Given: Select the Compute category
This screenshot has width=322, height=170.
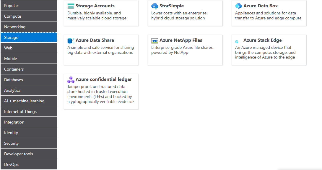Looking at the screenshot, I should (29, 16).
